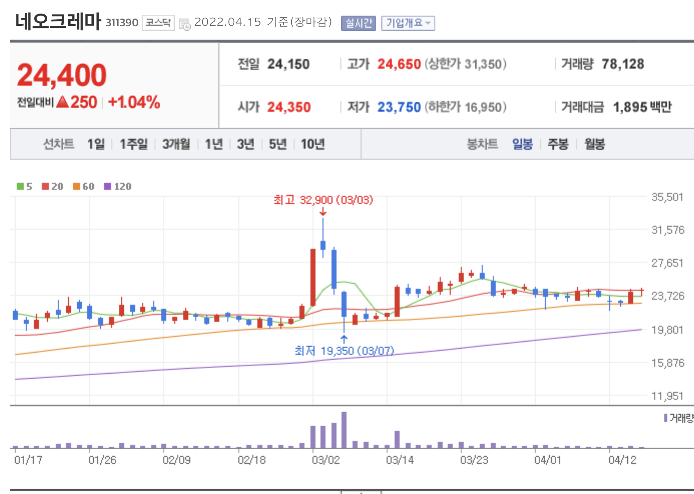Click the current price 24,400
This screenshot has height=494, width=694.
(62, 76)
